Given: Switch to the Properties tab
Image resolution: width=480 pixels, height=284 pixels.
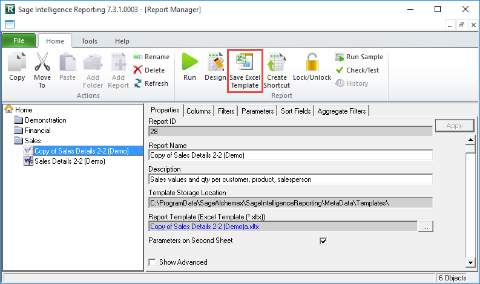Looking at the screenshot, I should [x=165, y=110].
